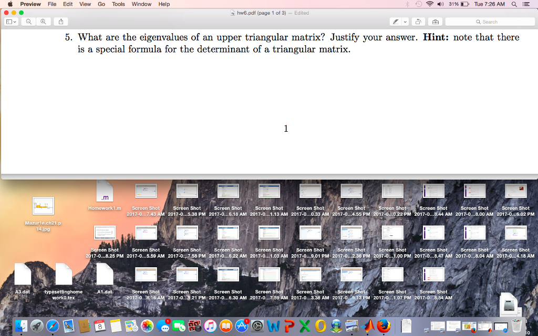Open the Share button in toolbar

pyautogui.click(x=60, y=22)
